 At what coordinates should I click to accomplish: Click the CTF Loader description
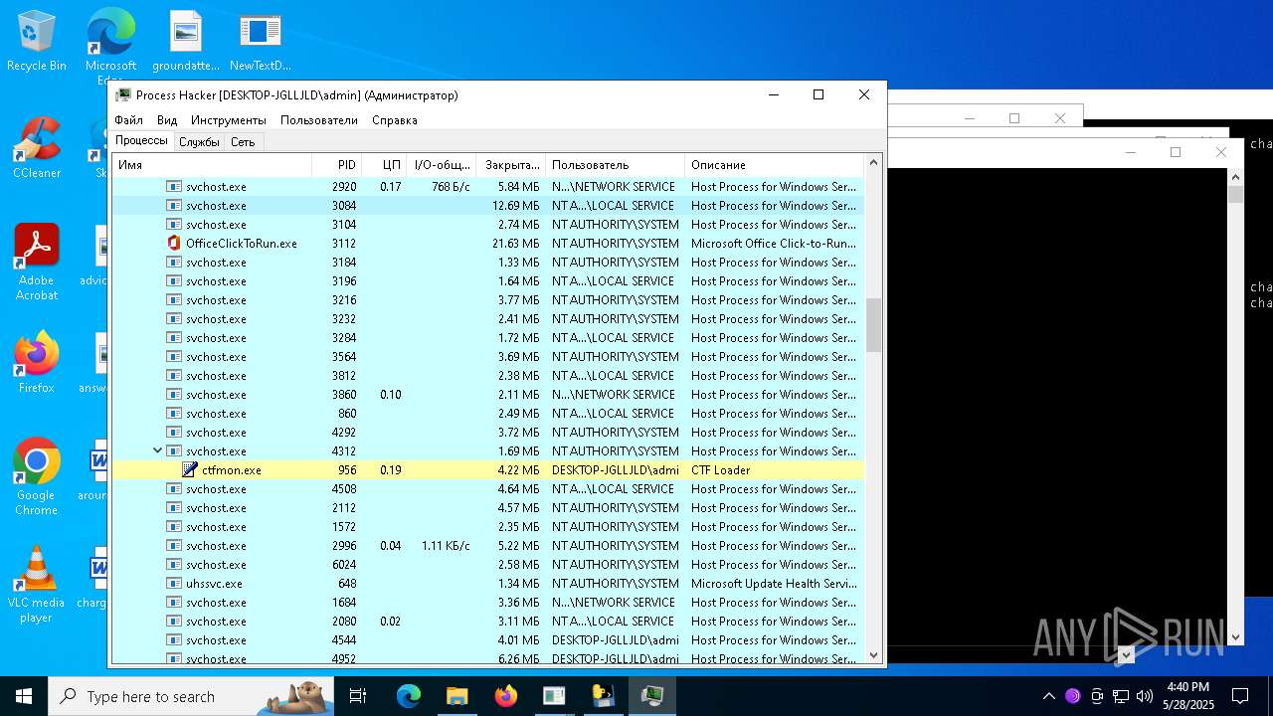click(721, 470)
